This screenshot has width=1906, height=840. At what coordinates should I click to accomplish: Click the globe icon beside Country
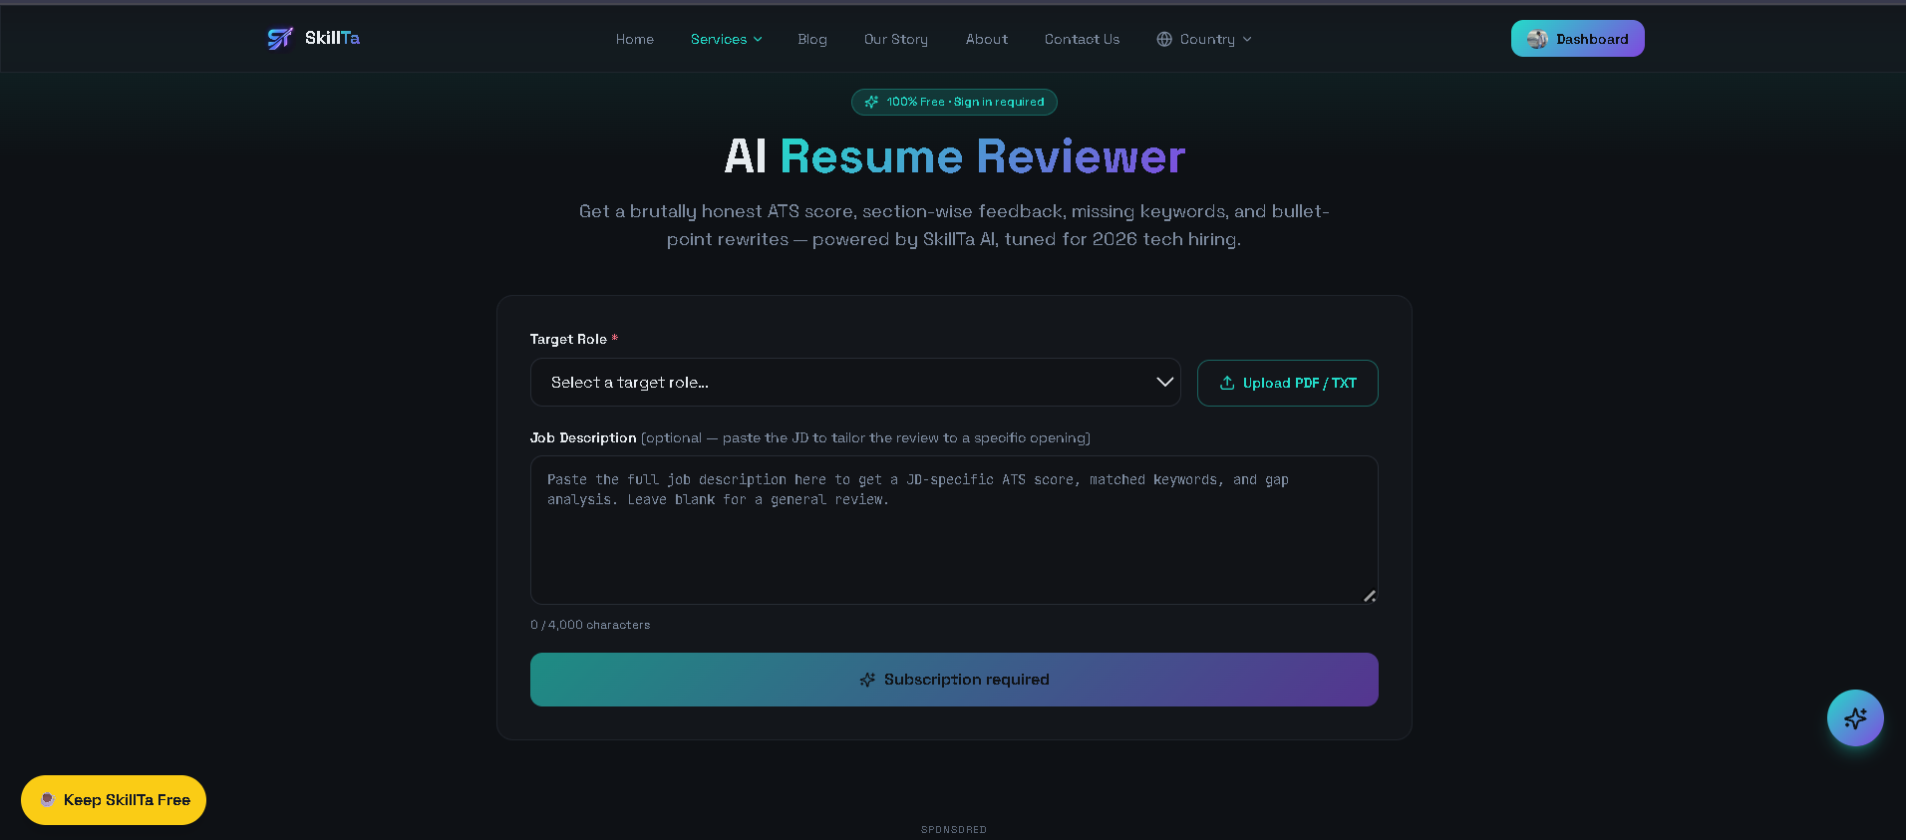click(1164, 39)
